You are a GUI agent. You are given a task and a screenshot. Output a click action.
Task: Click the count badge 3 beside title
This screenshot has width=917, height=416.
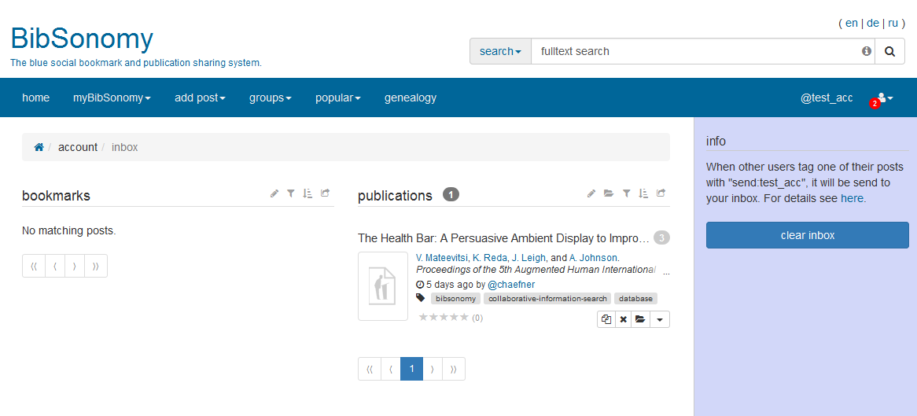click(661, 238)
